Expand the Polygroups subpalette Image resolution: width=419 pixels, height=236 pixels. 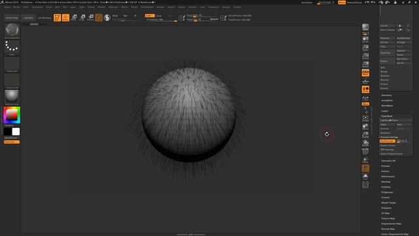coord(387,192)
